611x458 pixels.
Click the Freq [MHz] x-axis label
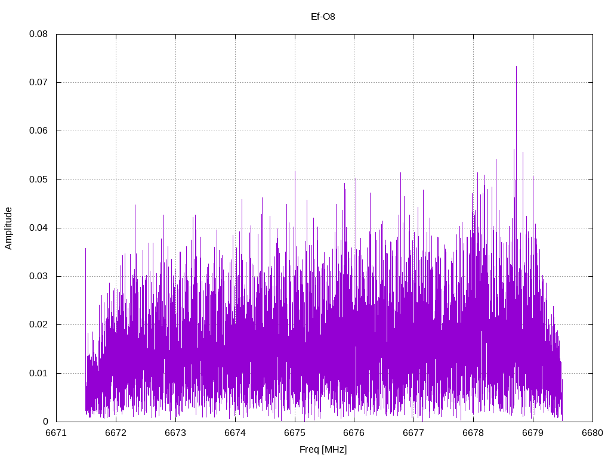(323, 450)
